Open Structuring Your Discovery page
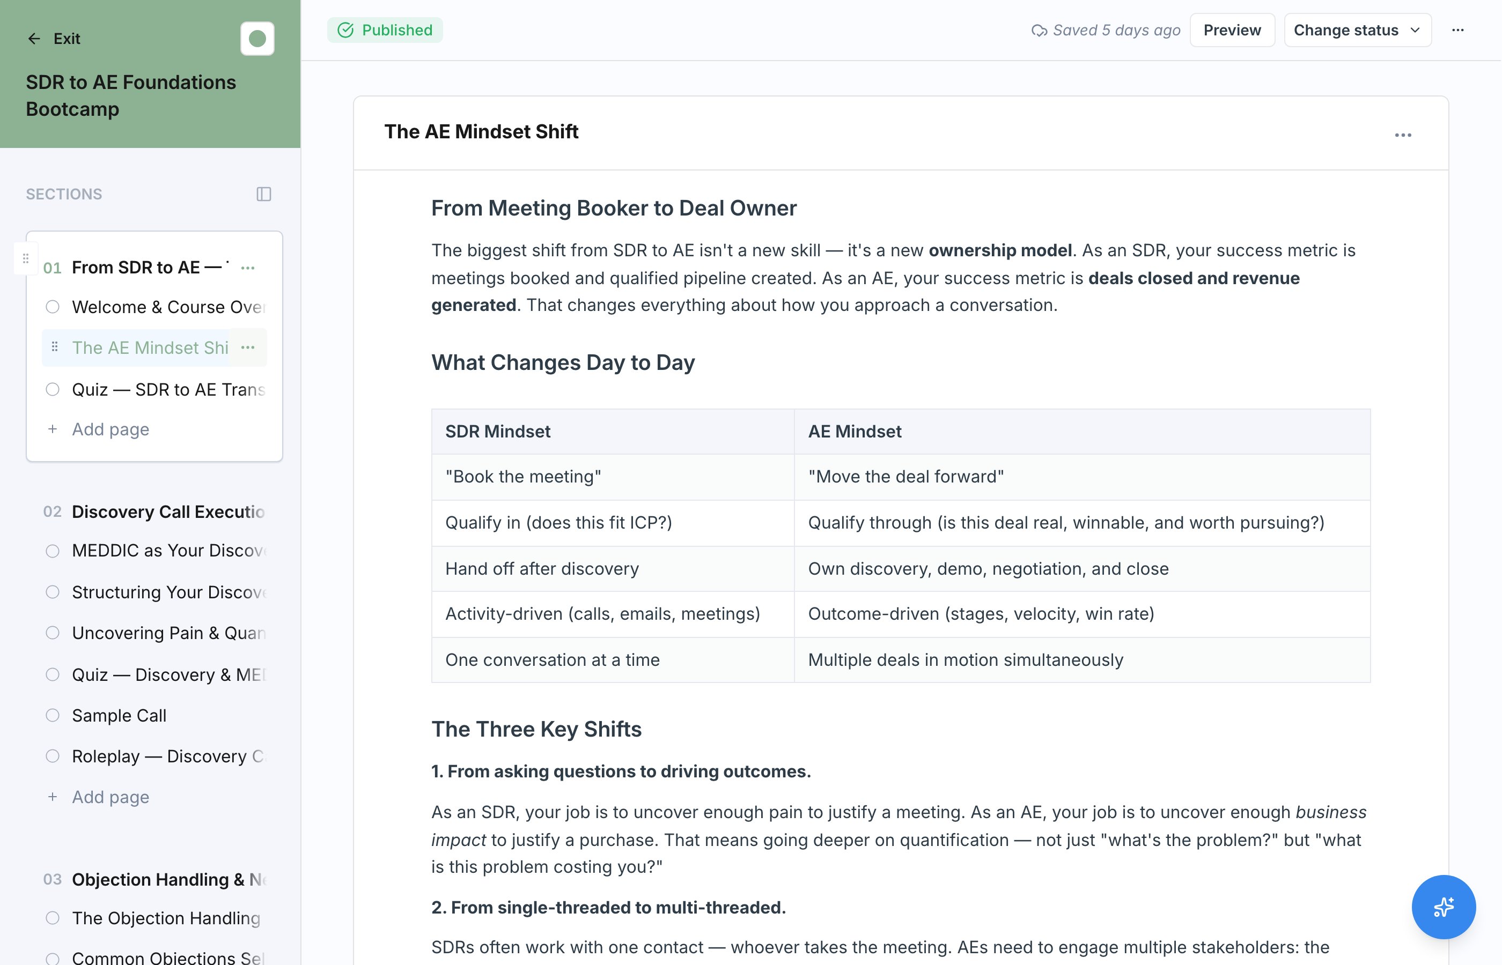The height and width of the screenshot is (965, 1502). pos(170,592)
